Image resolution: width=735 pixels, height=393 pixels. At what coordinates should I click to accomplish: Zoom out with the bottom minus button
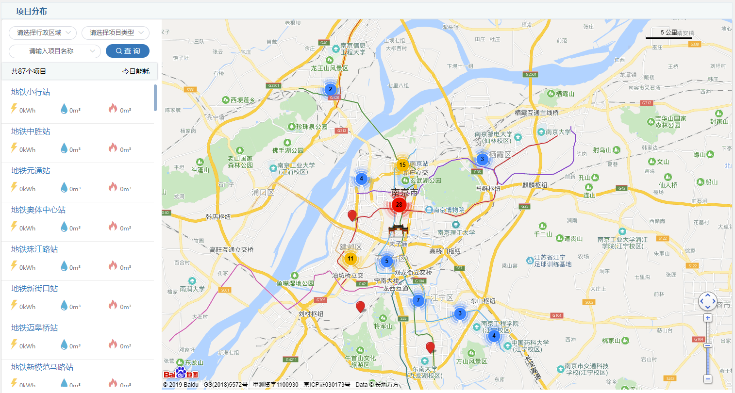pos(708,379)
